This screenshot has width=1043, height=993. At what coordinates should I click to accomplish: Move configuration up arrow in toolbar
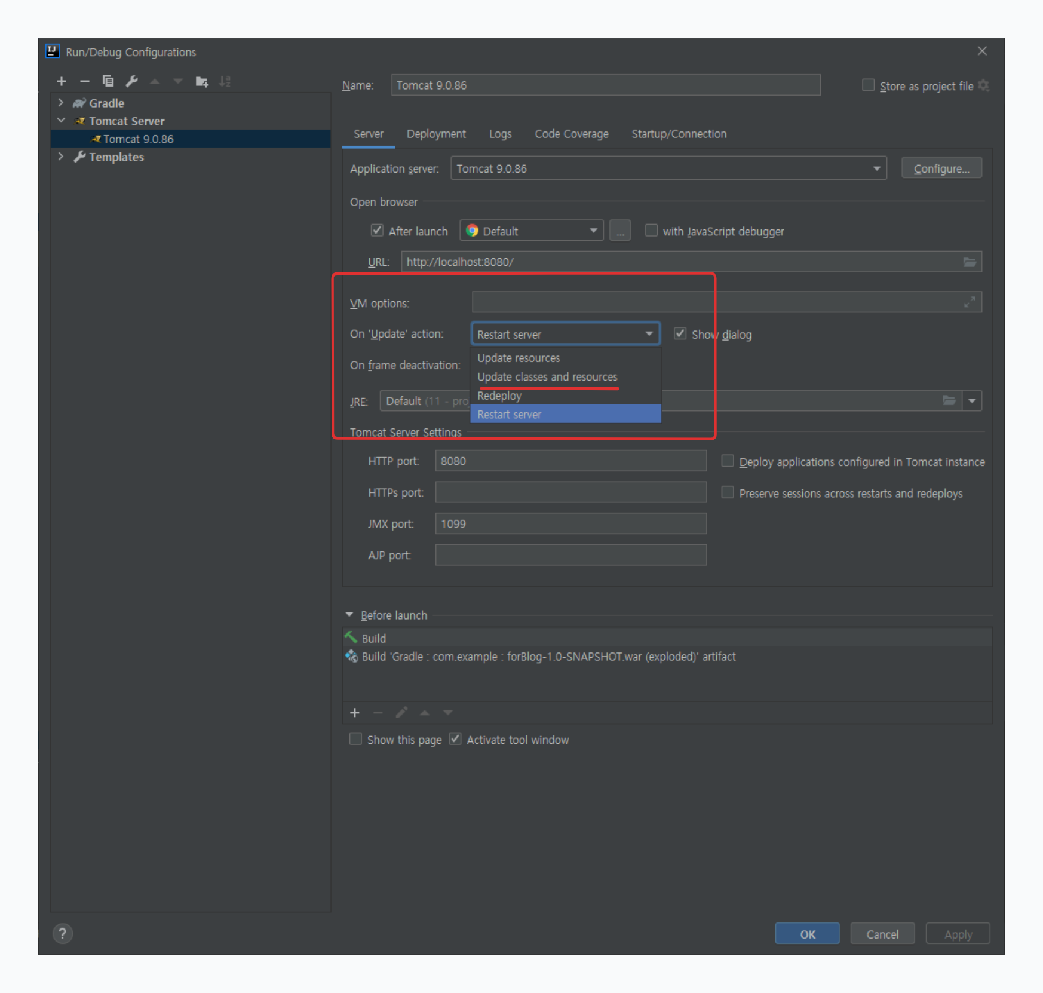click(155, 81)
